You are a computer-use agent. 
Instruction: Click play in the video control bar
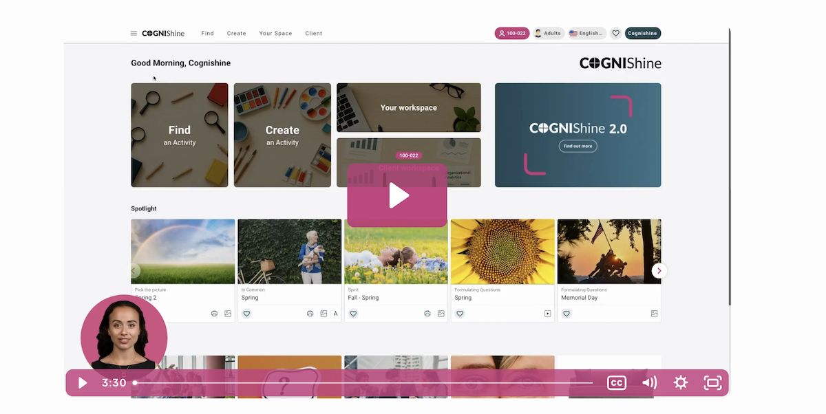coord(83,383)
